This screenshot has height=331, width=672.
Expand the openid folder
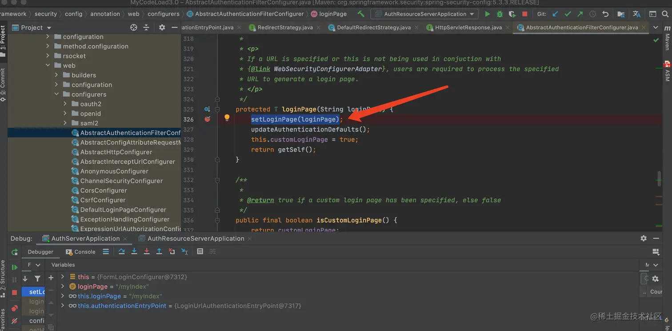tap(65, 114)
